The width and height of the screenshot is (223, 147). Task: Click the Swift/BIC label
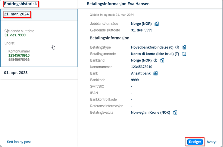[x=97, y=87]
